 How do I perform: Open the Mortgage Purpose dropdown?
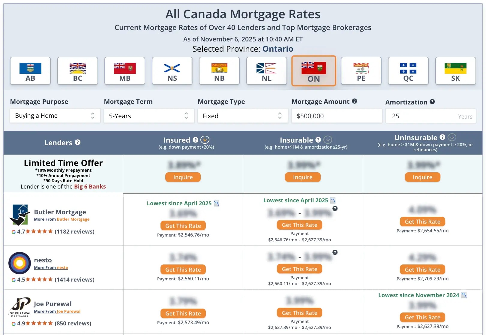tap(55, 116)
